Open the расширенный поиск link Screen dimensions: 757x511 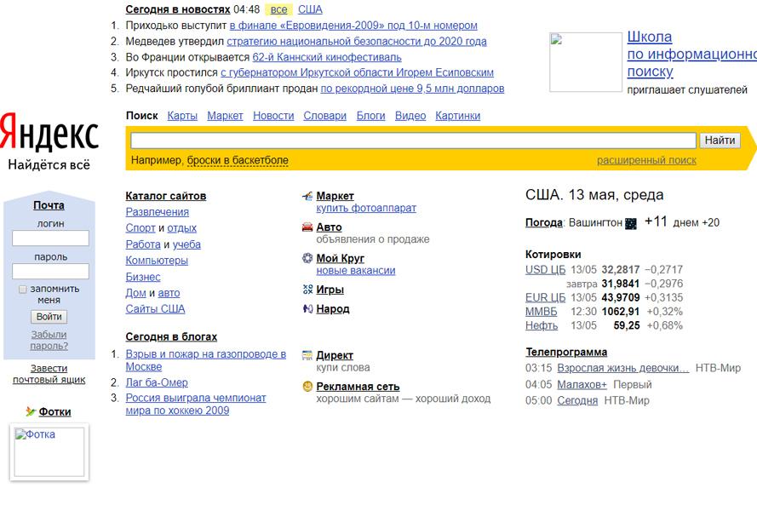(x=645, y=160)
